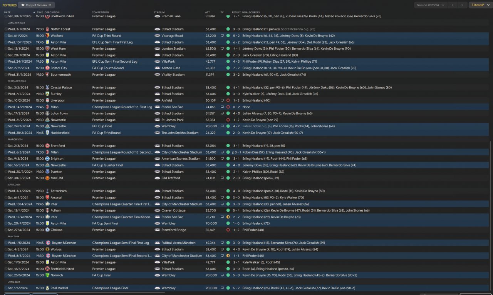Go to the next season with the right arrow
Screen dimensions: 493x295
pos(462,5)
